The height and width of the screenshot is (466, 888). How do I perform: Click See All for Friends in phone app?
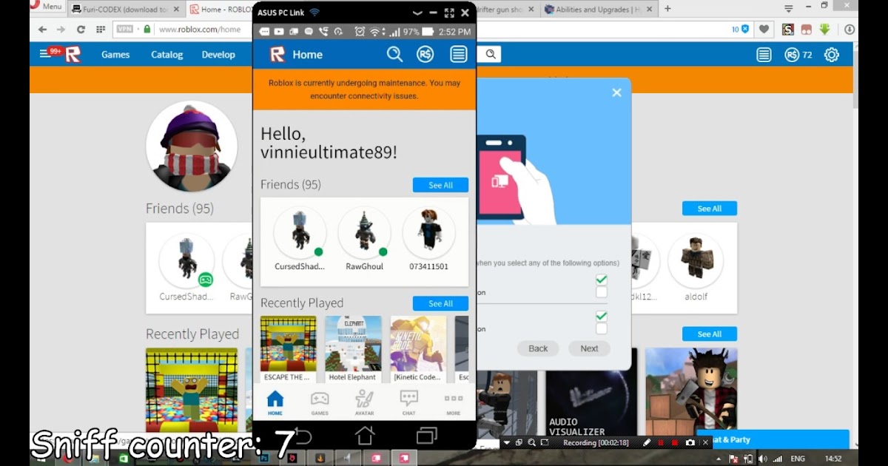(440, 185)
